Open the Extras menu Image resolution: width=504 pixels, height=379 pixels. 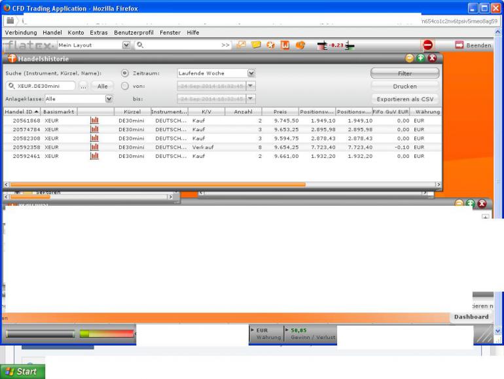99,33
